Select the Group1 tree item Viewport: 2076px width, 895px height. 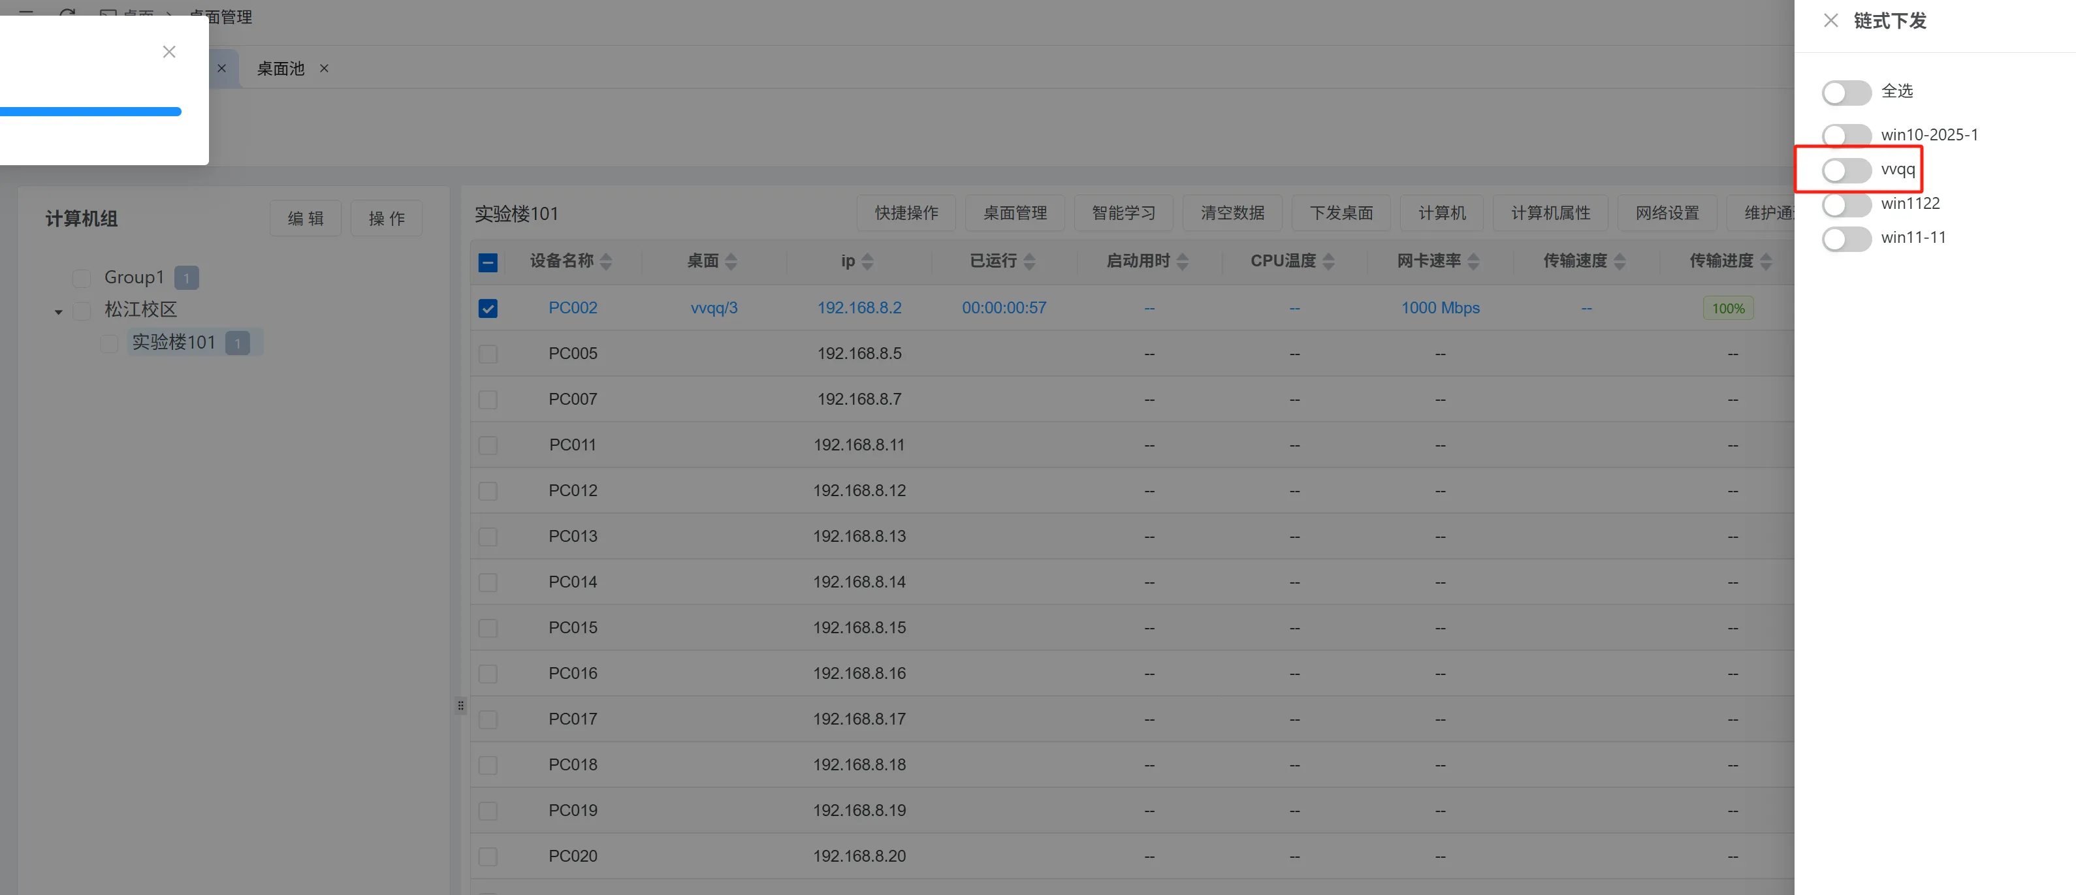pyautogui.click(x=134, y=278)
